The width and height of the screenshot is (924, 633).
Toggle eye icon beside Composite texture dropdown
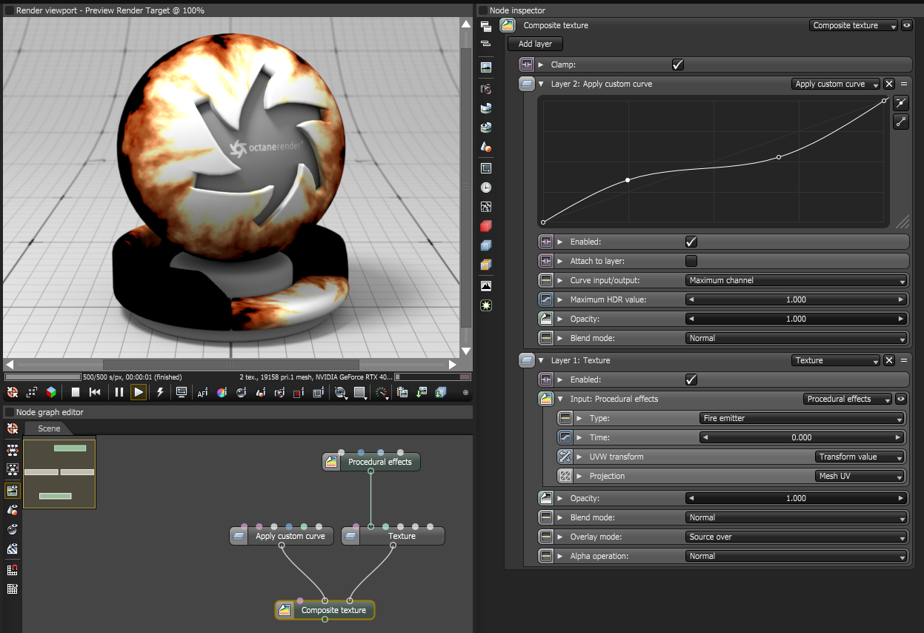907,25
